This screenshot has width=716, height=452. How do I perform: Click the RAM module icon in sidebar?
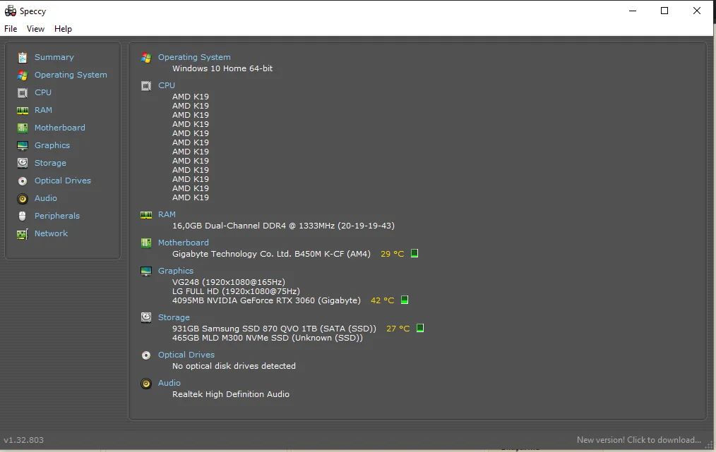(23, 111)
